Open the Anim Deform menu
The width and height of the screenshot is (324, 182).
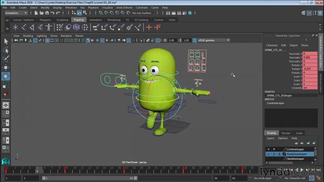(x=124, y=7)
